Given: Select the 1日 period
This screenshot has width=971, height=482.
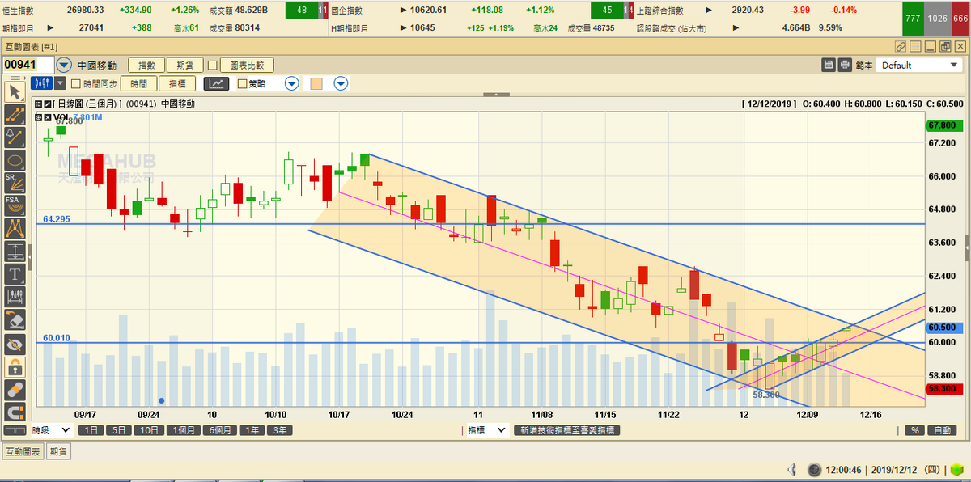Looking at the screenshot, I should (x=91, y=430).
